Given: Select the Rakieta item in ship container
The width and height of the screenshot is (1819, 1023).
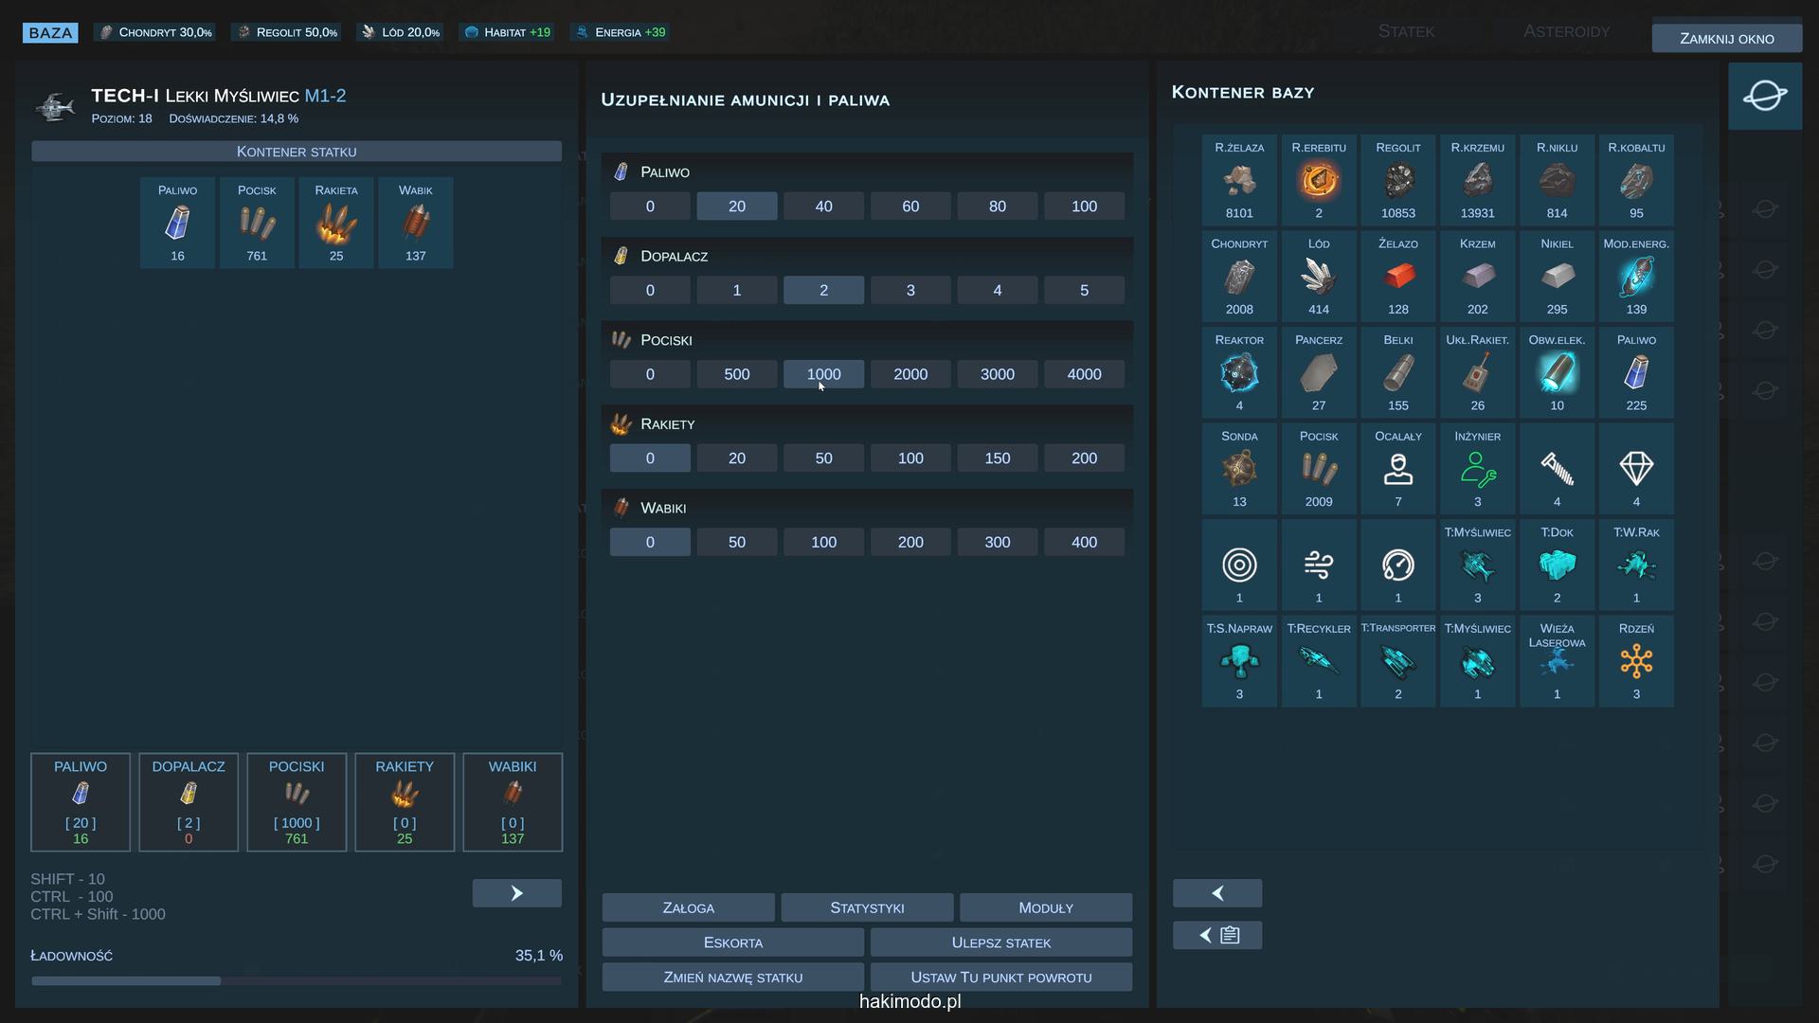Looking at the screenshot, I should 335,224.
